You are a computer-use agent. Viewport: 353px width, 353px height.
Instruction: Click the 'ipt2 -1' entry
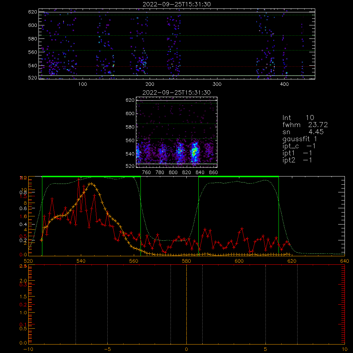click(x=297, y=160)
